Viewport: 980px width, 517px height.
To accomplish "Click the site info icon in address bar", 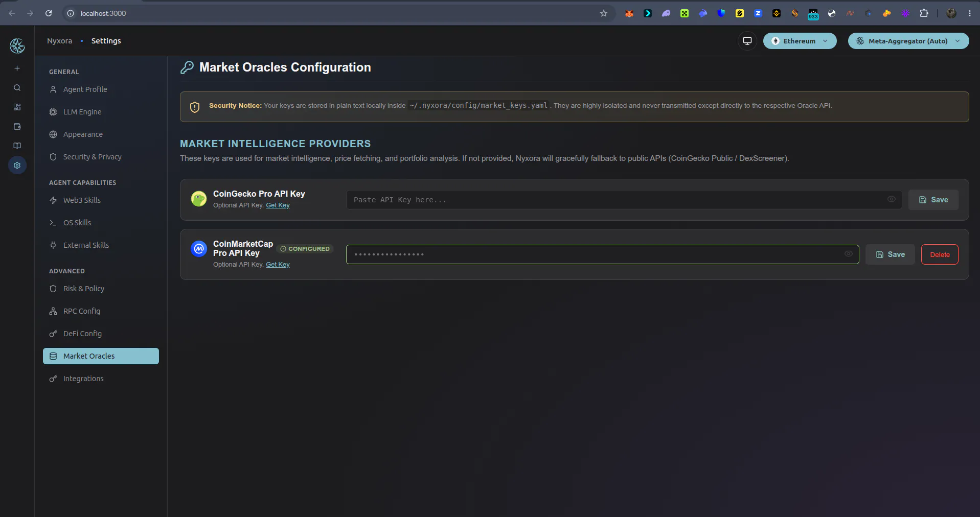I will [71, 13].
